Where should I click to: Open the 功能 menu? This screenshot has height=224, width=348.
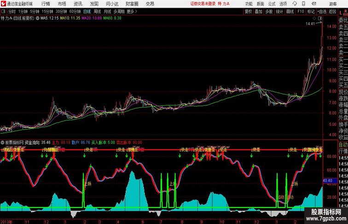pos(249,4)
